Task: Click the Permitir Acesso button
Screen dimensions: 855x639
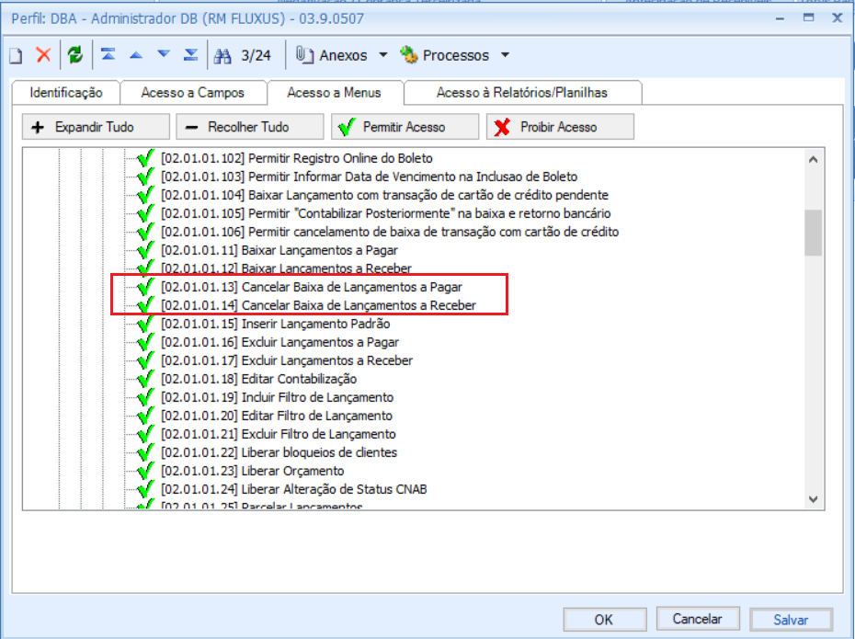Action: 405,127
